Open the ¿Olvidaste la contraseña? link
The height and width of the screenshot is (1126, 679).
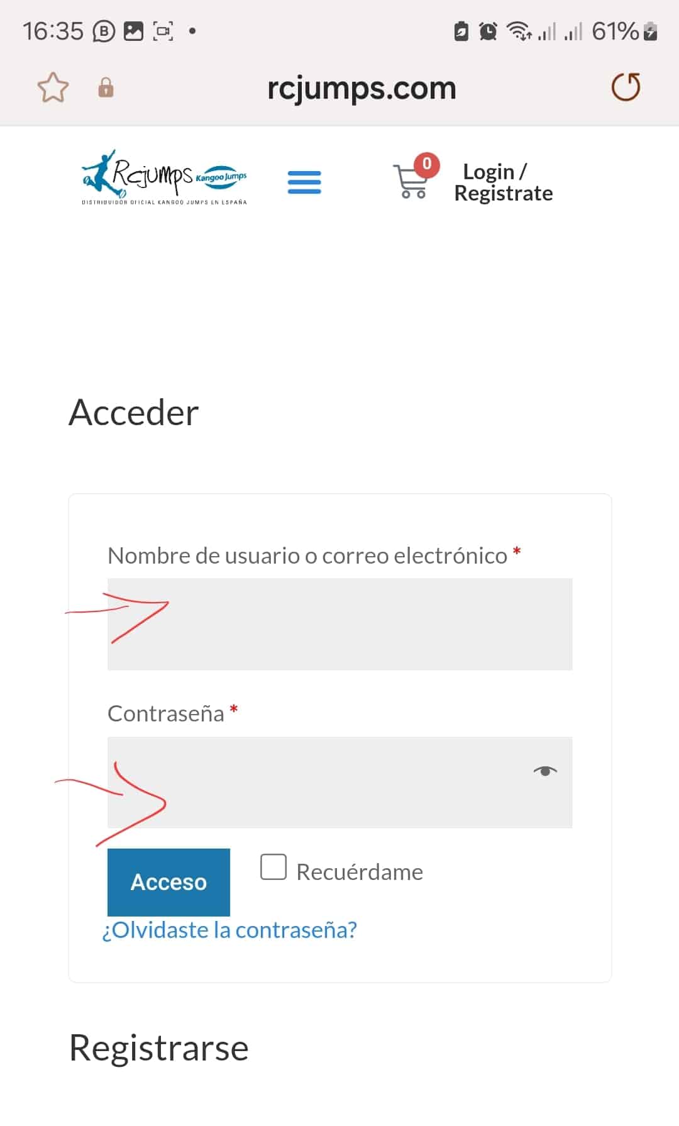coord(229,930)
